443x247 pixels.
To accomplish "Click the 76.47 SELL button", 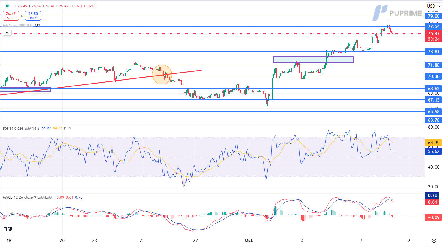I will pos(11,16).
